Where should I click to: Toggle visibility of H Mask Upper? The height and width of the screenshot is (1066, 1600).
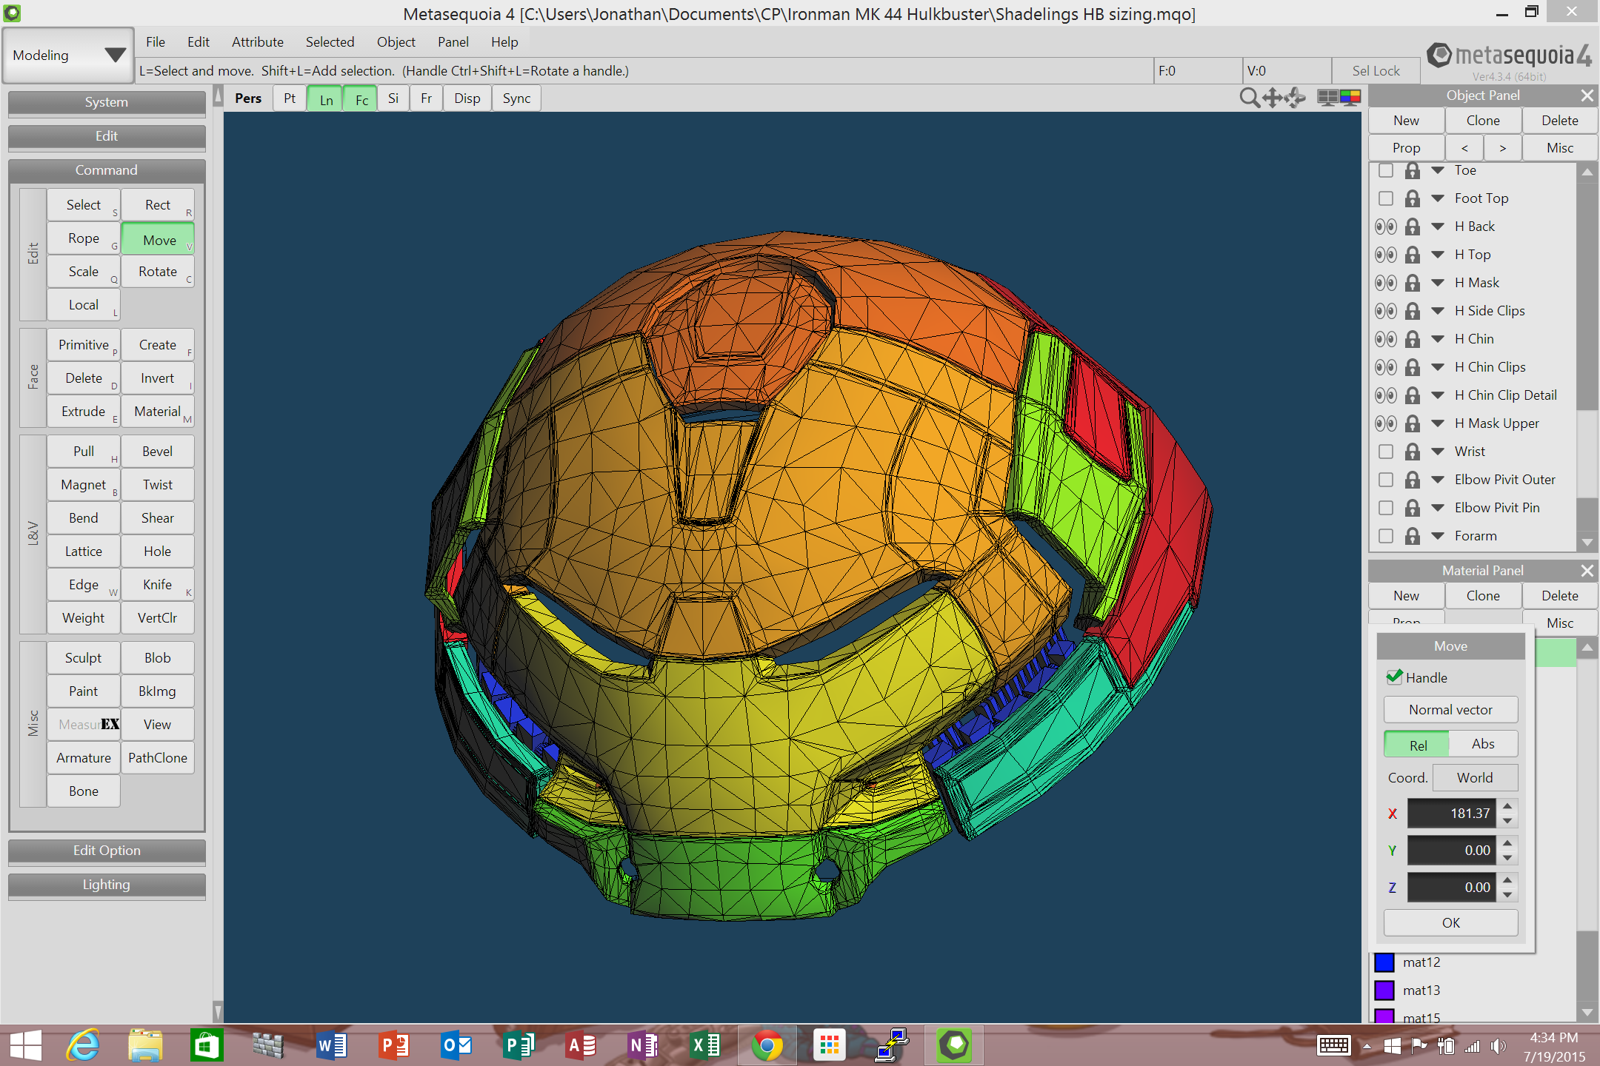[1386, 423]
